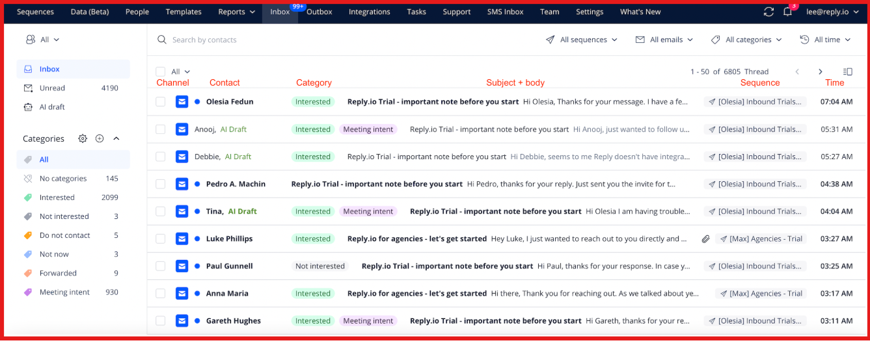Viewport: 870px width, 343px height.
Task: Open the All categories filter dropdown
Action: [746, 40]
